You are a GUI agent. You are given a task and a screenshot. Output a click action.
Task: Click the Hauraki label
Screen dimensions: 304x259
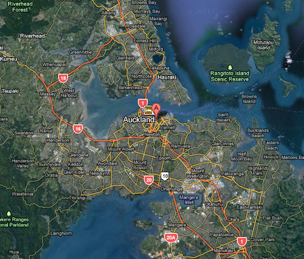pos(167,77)
